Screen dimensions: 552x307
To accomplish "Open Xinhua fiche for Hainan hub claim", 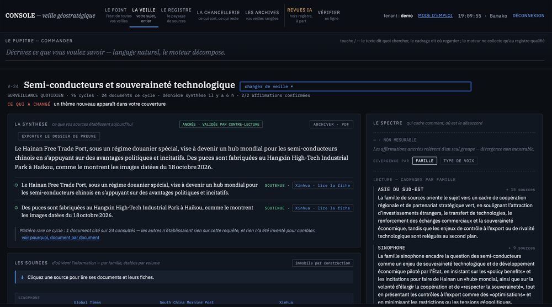I will coord(322,186).
